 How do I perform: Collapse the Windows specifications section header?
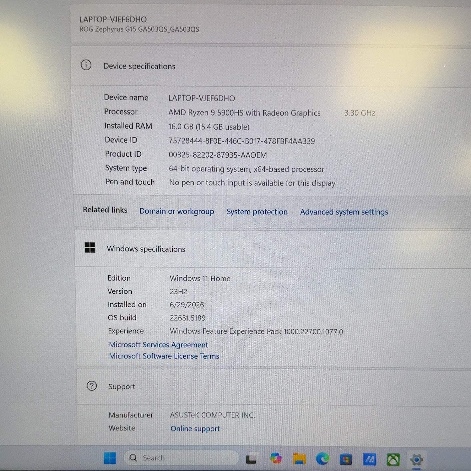273,249
